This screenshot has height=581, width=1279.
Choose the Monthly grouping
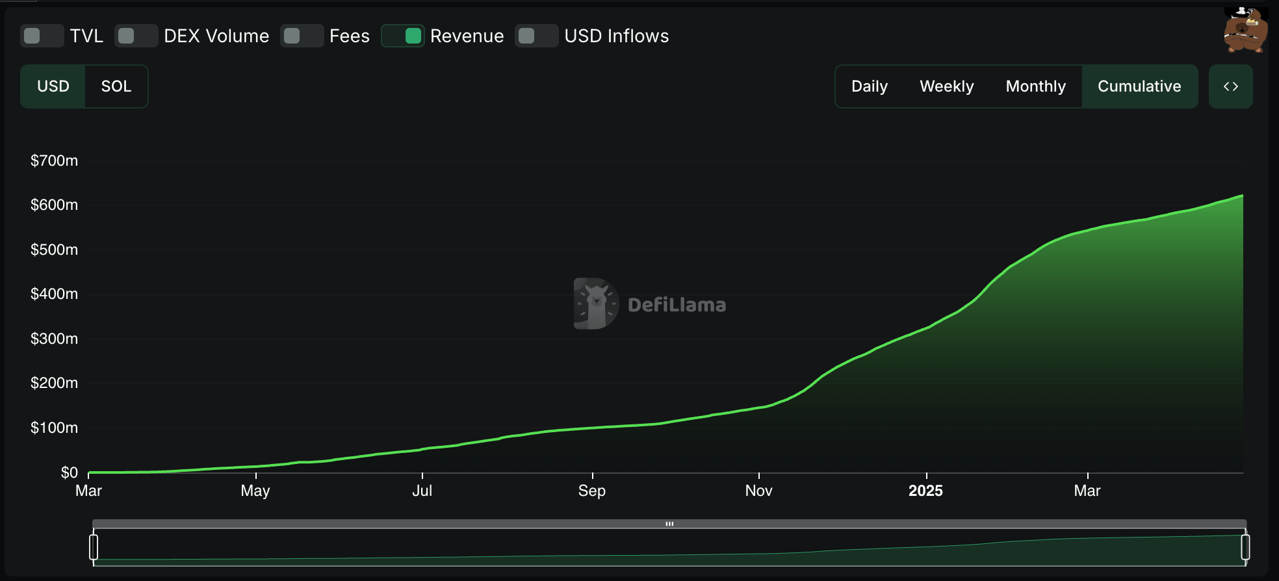point(1035,86)
